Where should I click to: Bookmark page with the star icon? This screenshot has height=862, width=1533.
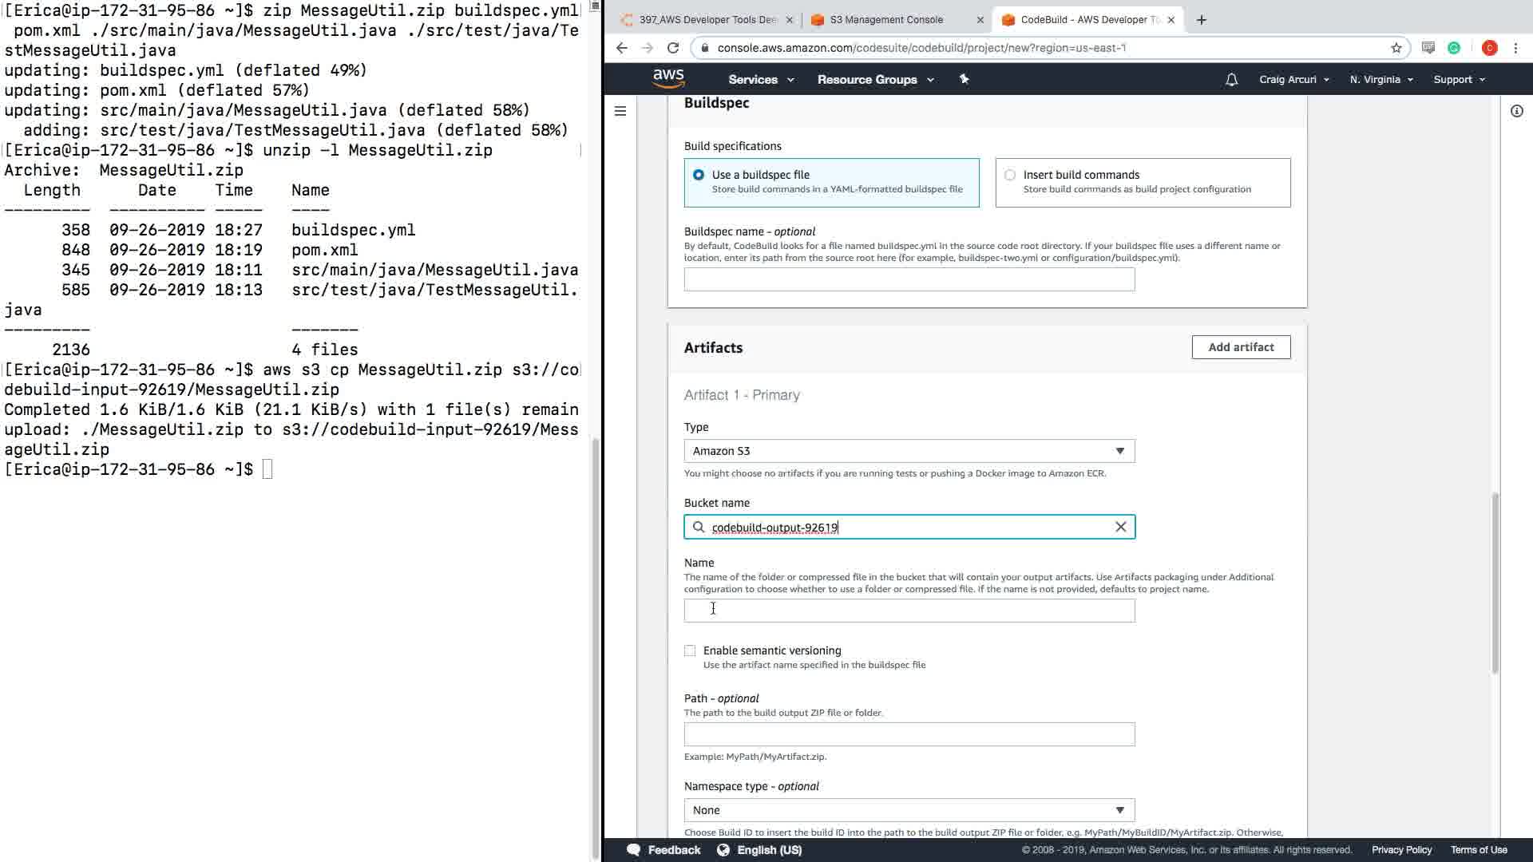[x=1396, y=48]
